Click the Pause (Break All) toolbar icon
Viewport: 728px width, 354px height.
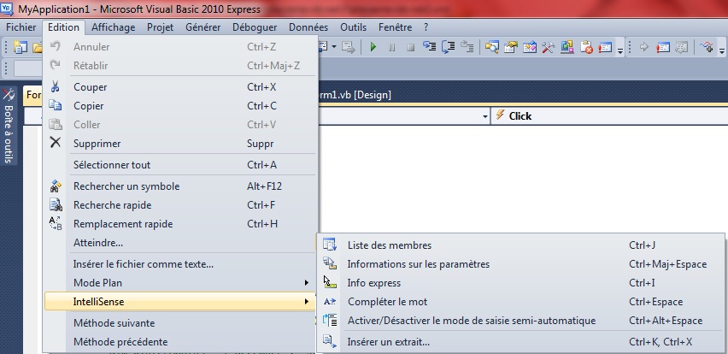(392, 47)
